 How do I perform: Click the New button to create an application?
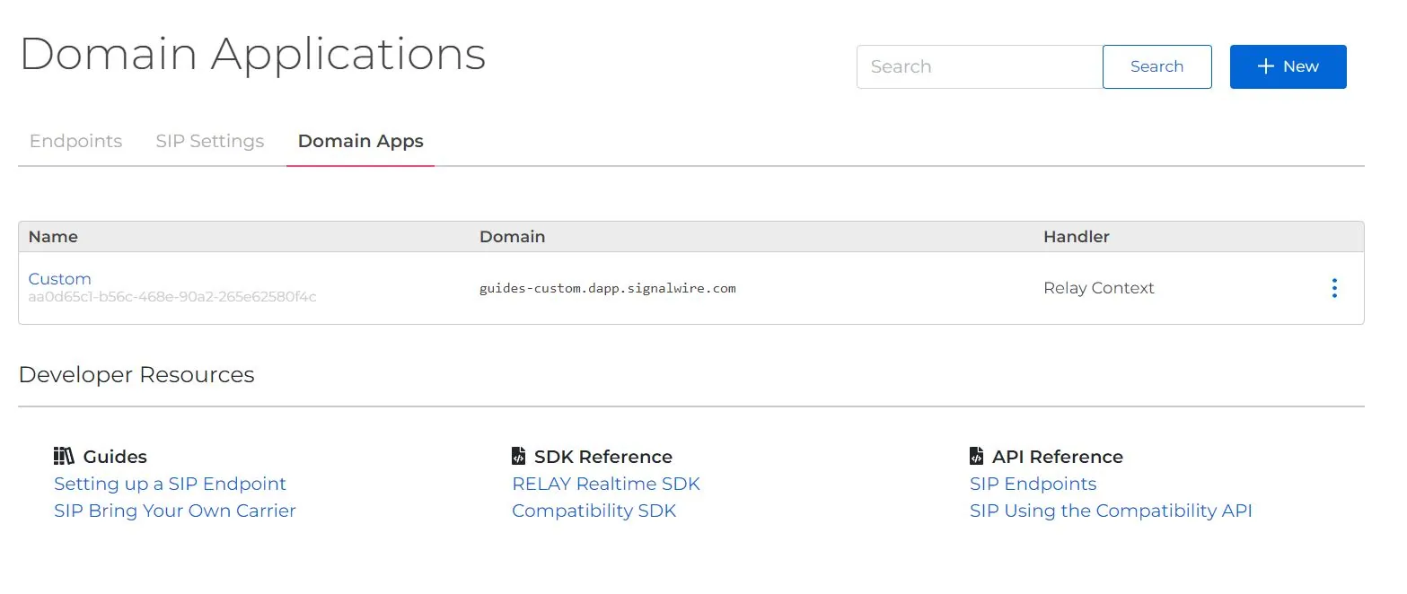coord(1288,66)
